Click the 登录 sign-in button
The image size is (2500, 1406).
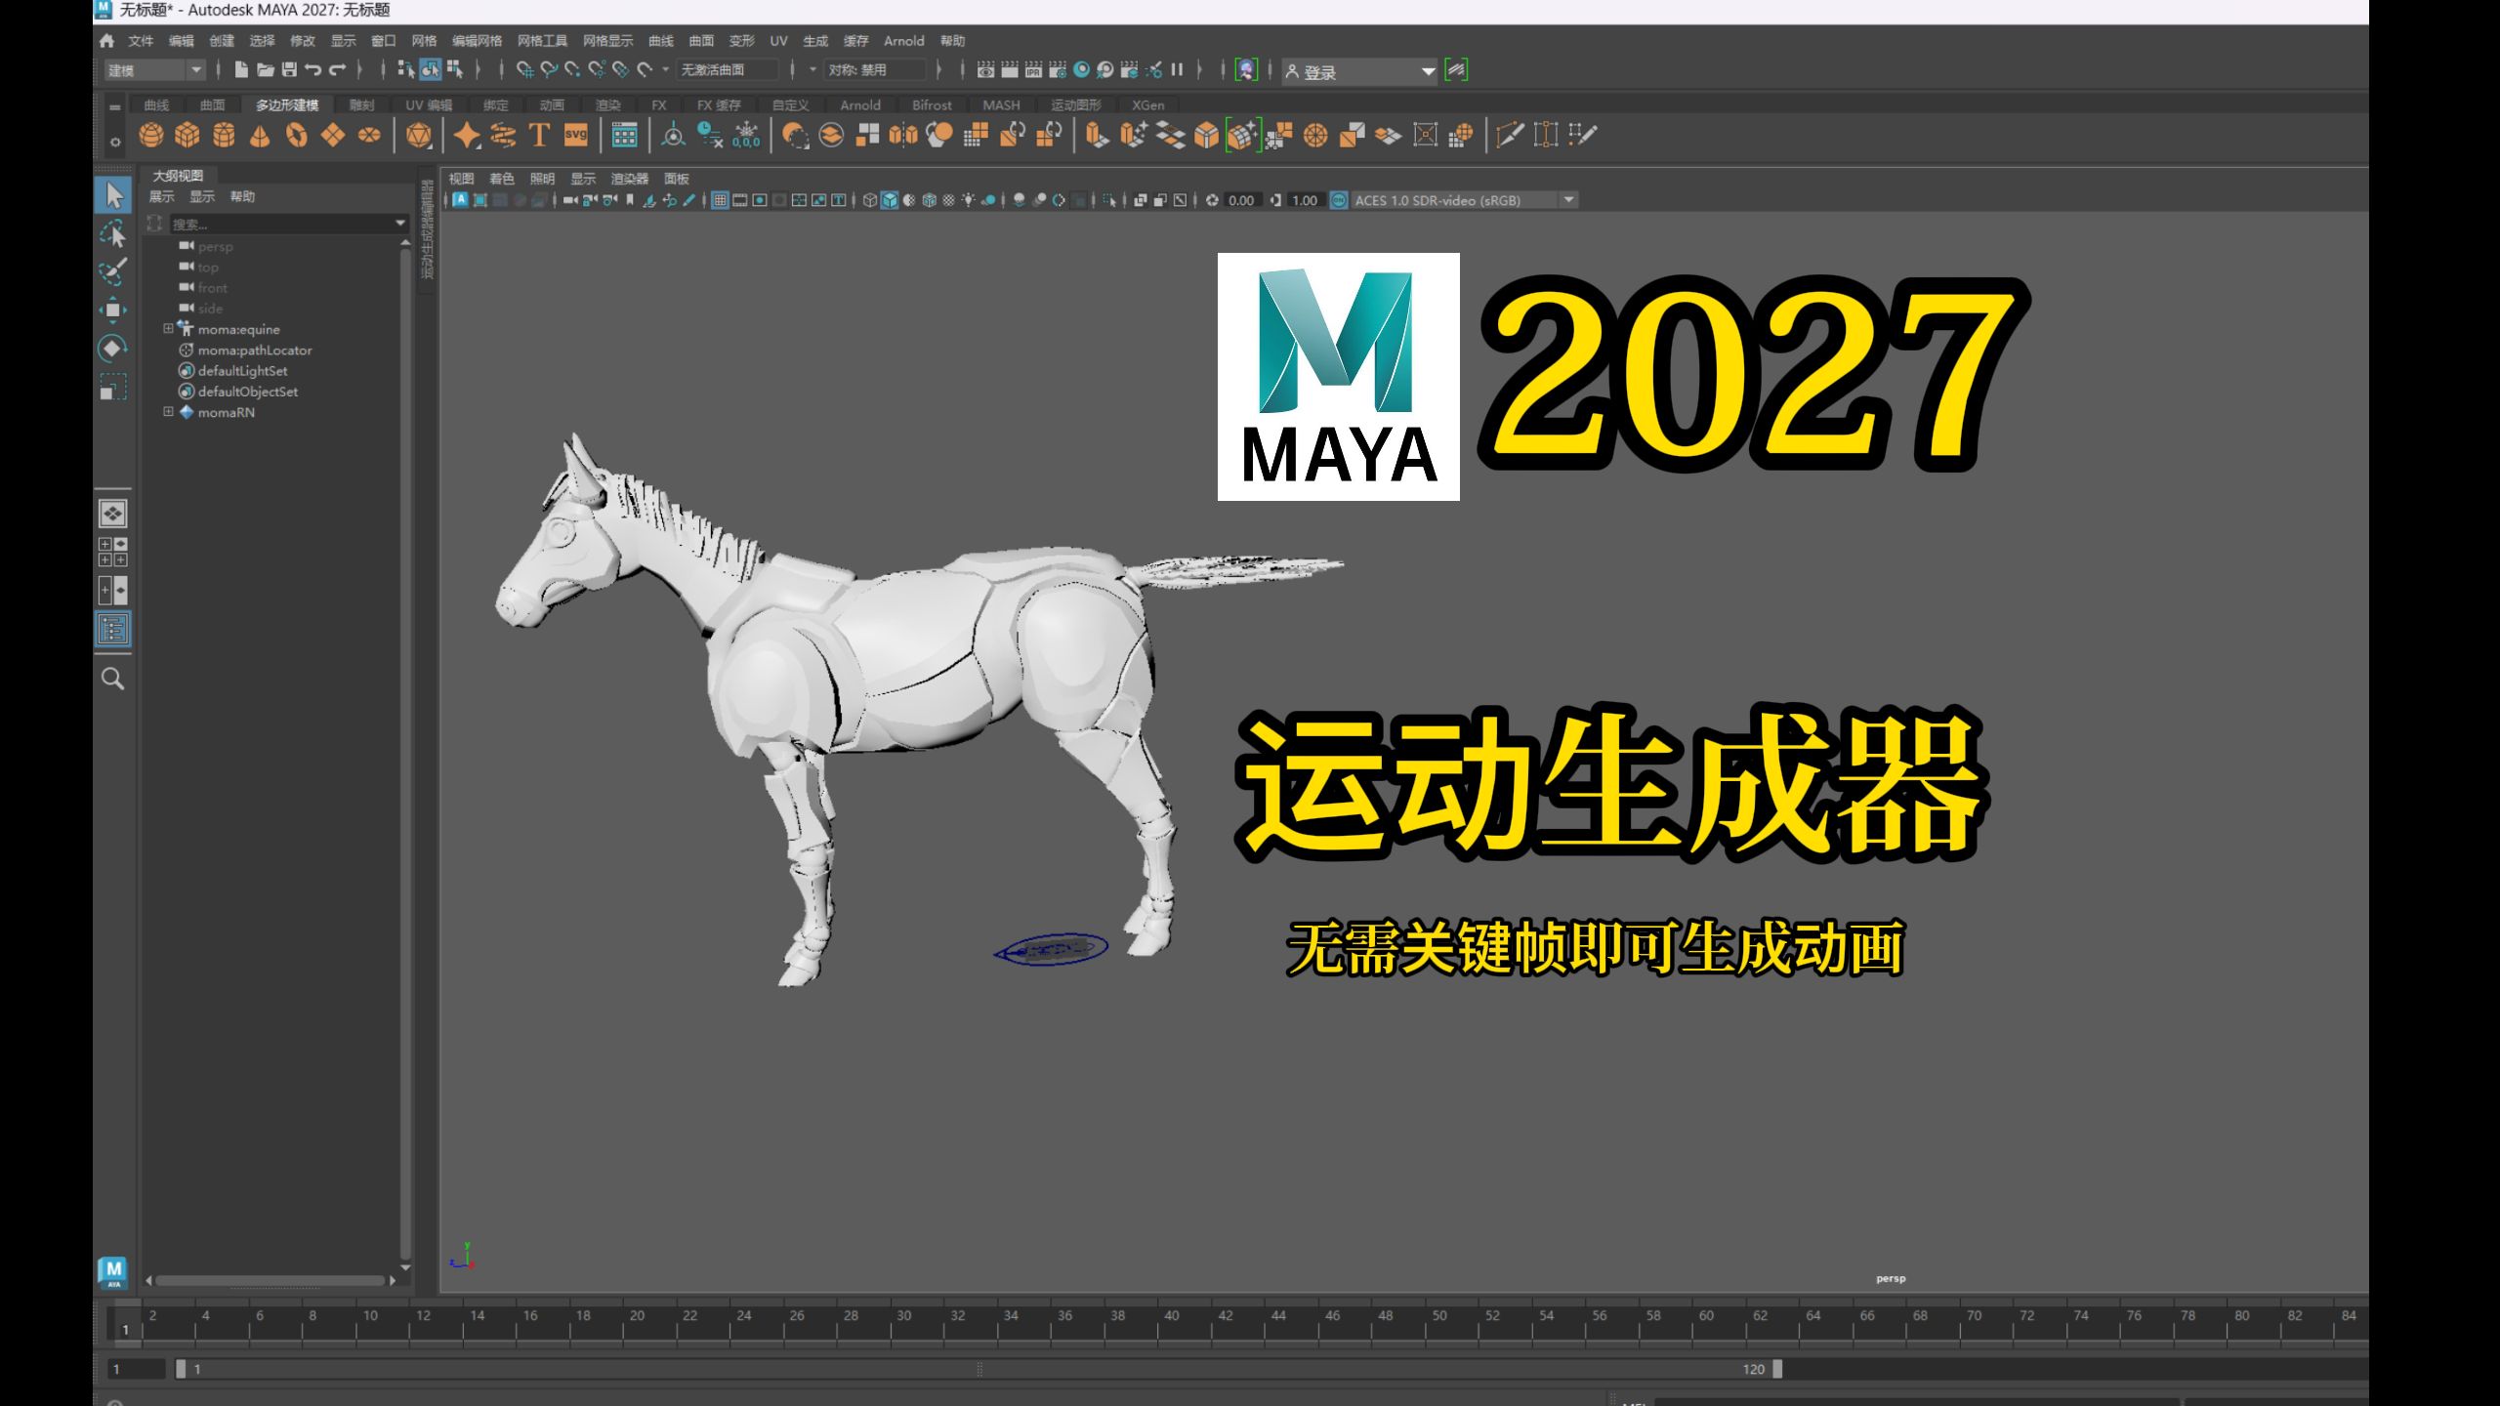click(1318, 71)
